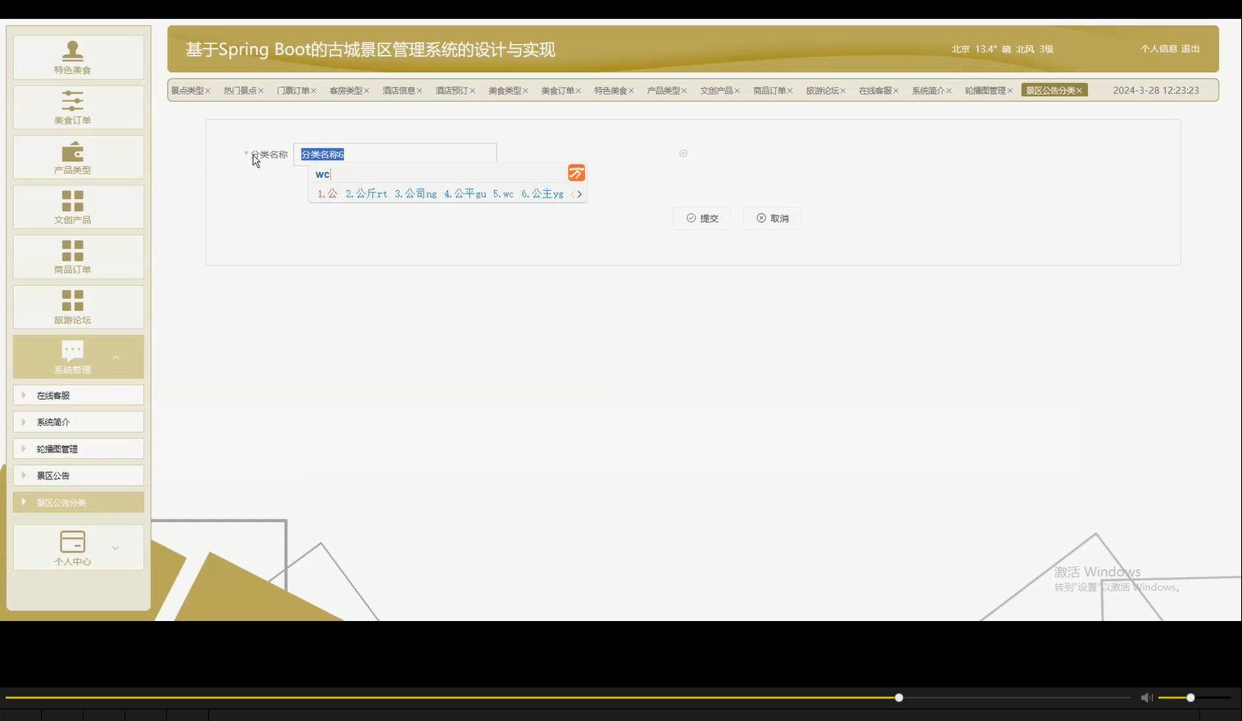1242x721 pixels.
Task: Switch to the 文创产品 tab
Action: 716,90
